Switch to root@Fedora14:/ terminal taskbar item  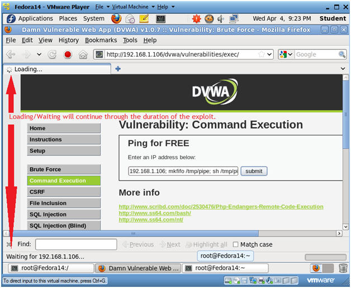coord(51,268)
